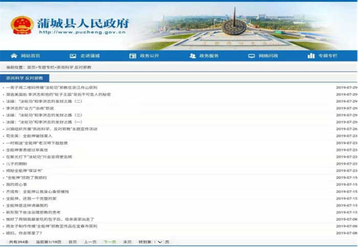Viewport: 358px width, 248px height.
Task: Click the bar chart icon beside 专题专栏
Action: (x=311, y=56)
